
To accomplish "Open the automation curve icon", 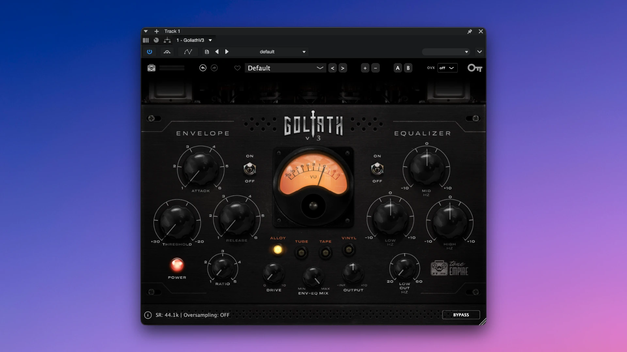I will pos(188,52).
